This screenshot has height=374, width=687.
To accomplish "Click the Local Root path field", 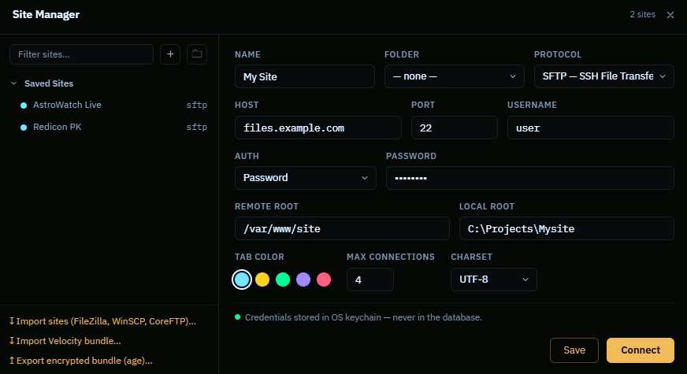I will (566, 228).
